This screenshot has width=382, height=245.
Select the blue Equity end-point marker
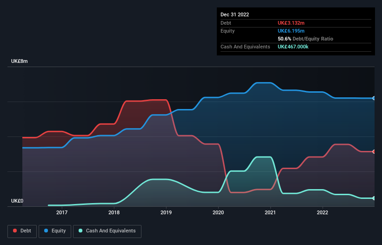pos(374,98)
